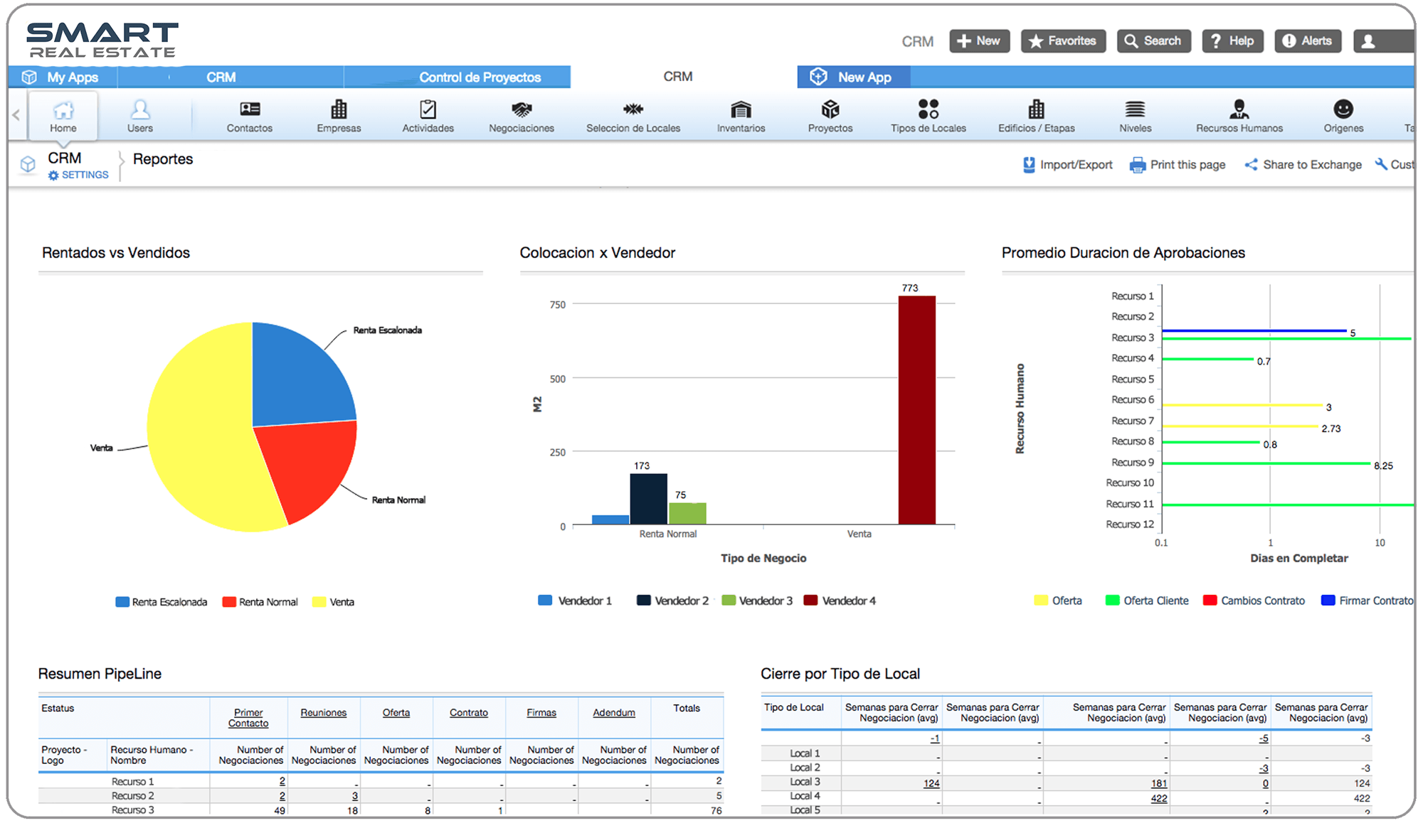The height and width of the screenshot is (823, 1423).
Task: Select the active white CRM tab
Action: [x=678, y=76]
